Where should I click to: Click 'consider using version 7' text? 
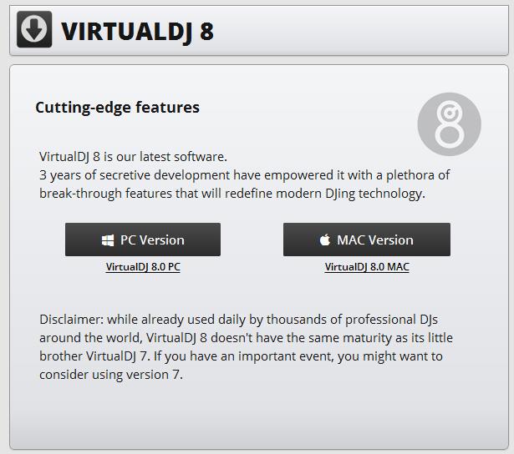[110, 375]
